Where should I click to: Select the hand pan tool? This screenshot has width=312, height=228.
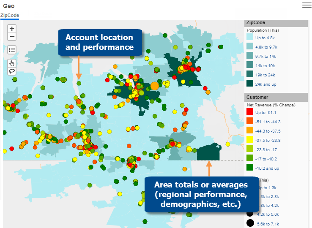12,63
